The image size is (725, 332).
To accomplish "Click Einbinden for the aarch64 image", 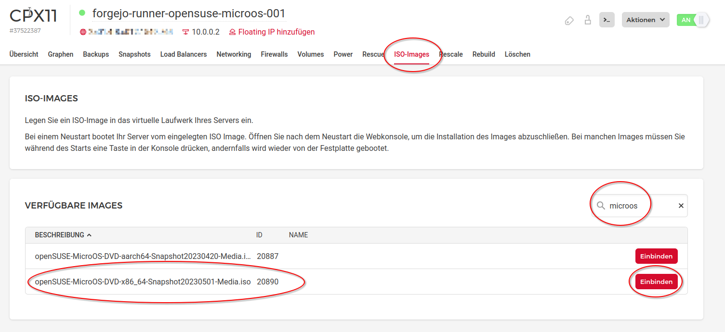I will (656, 256).
